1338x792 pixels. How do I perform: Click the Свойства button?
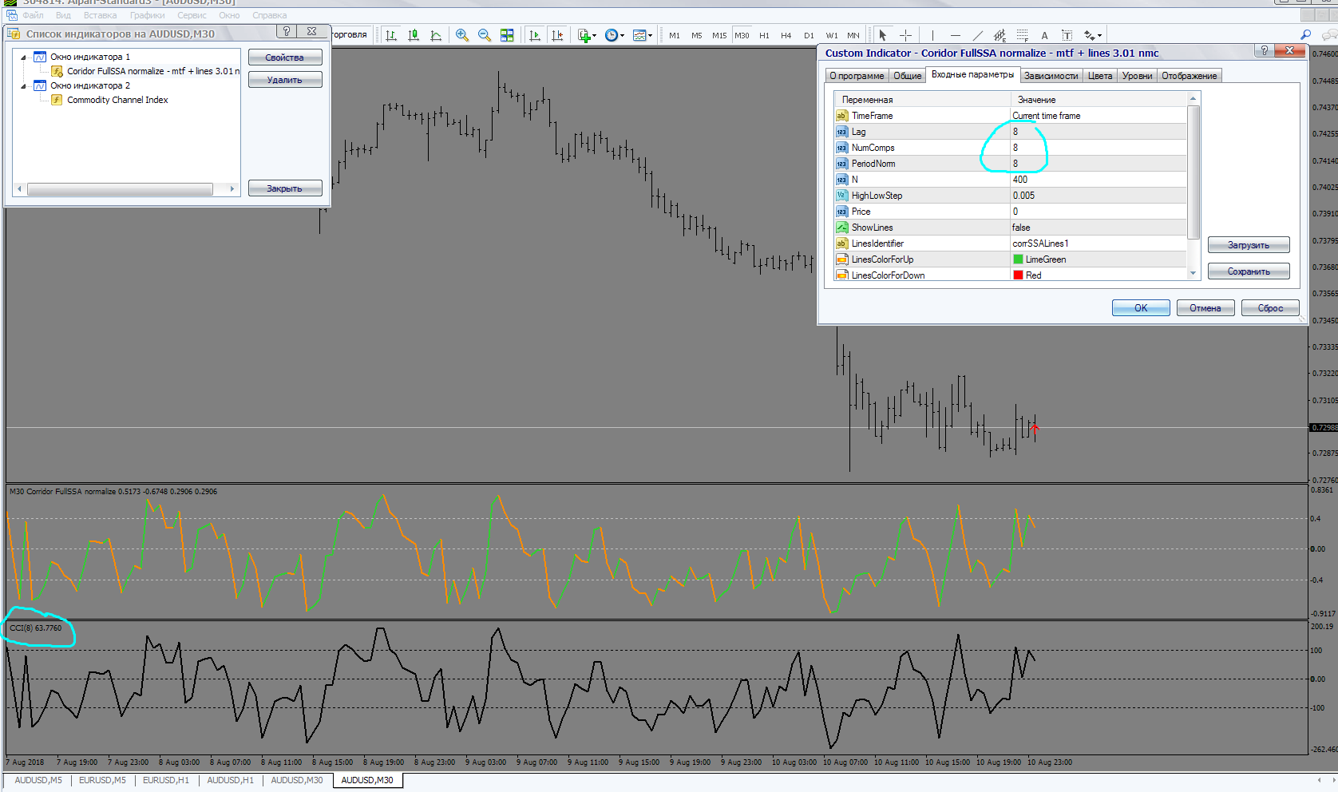(285, 57)
